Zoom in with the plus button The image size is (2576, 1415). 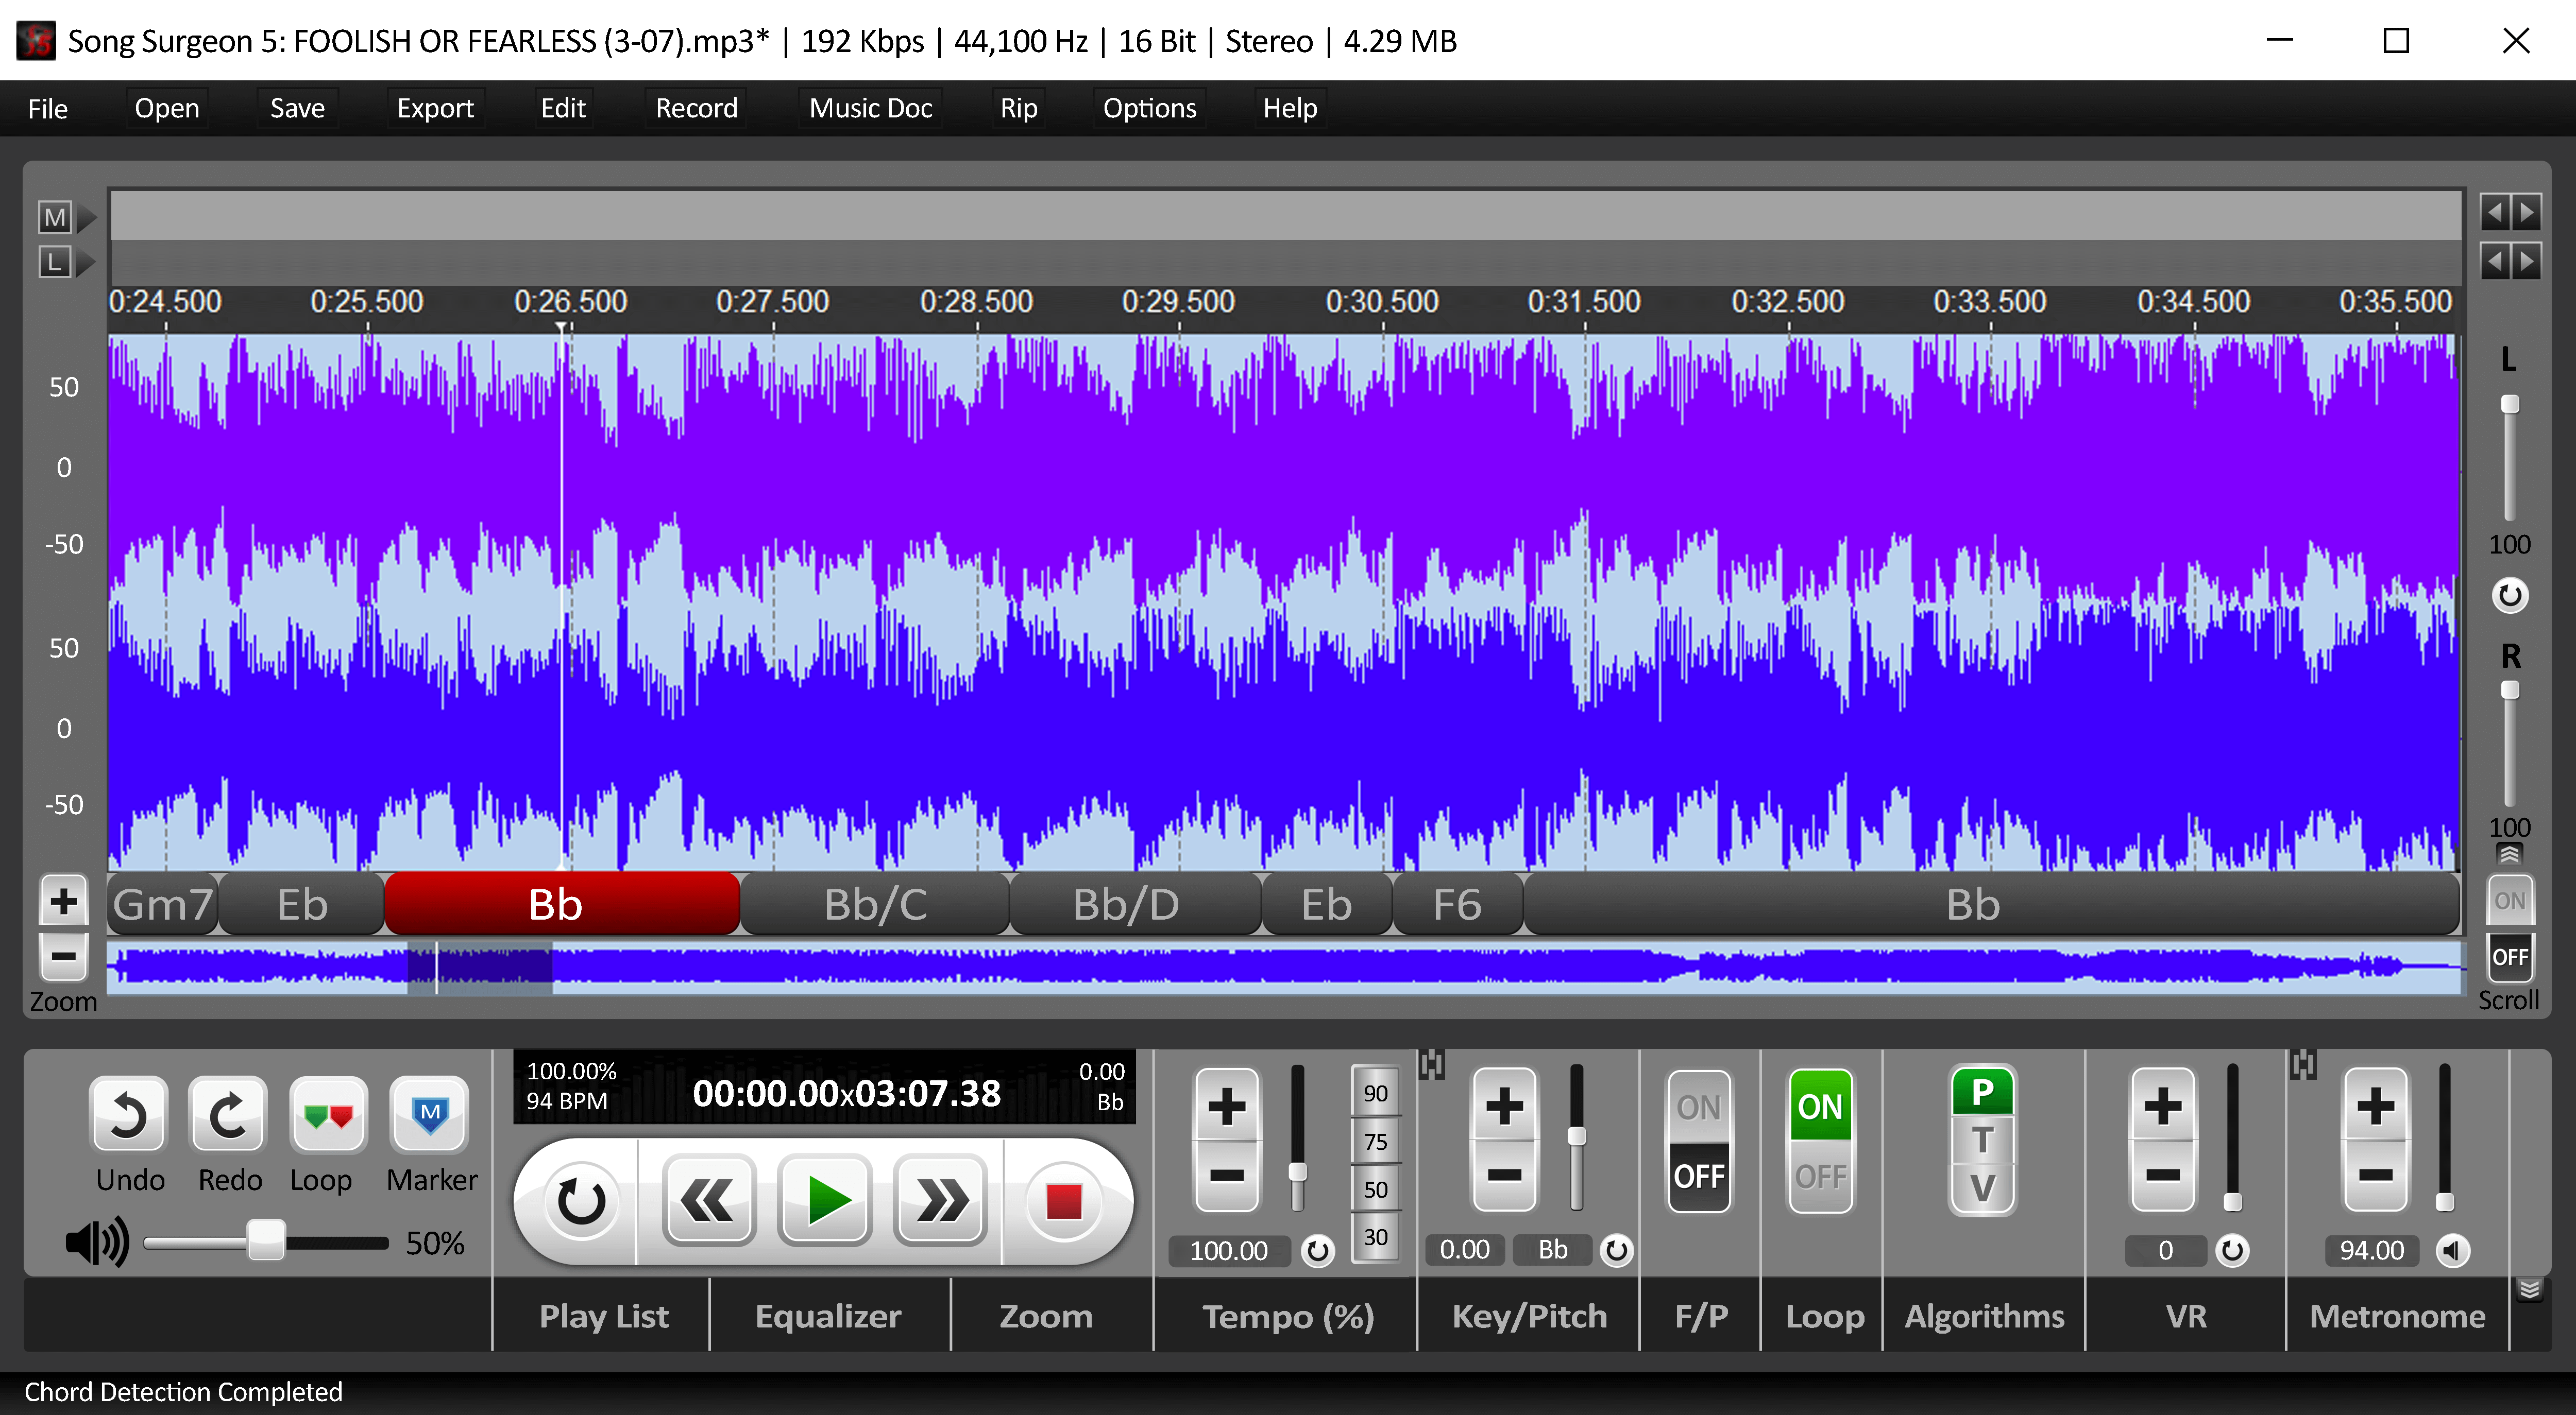tap(64, 901)
